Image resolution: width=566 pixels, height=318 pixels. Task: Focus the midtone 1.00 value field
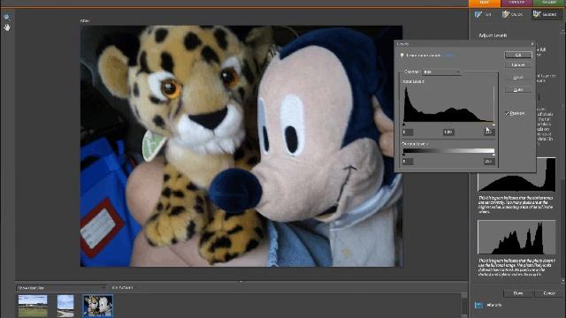448,132
